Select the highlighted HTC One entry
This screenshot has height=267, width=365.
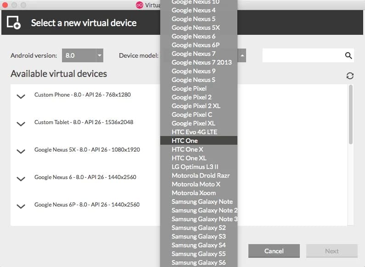pyautogui.click(x=199, y=141)
